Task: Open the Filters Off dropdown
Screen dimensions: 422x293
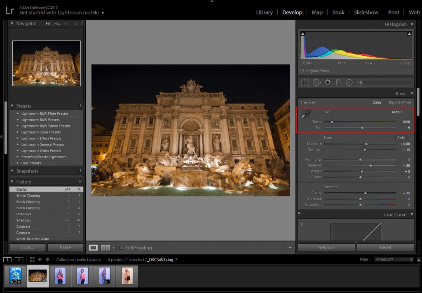Action: (394, 259)
